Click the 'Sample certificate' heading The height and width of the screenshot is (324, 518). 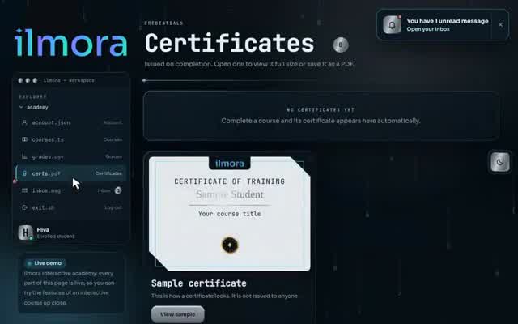coord(199,283)
